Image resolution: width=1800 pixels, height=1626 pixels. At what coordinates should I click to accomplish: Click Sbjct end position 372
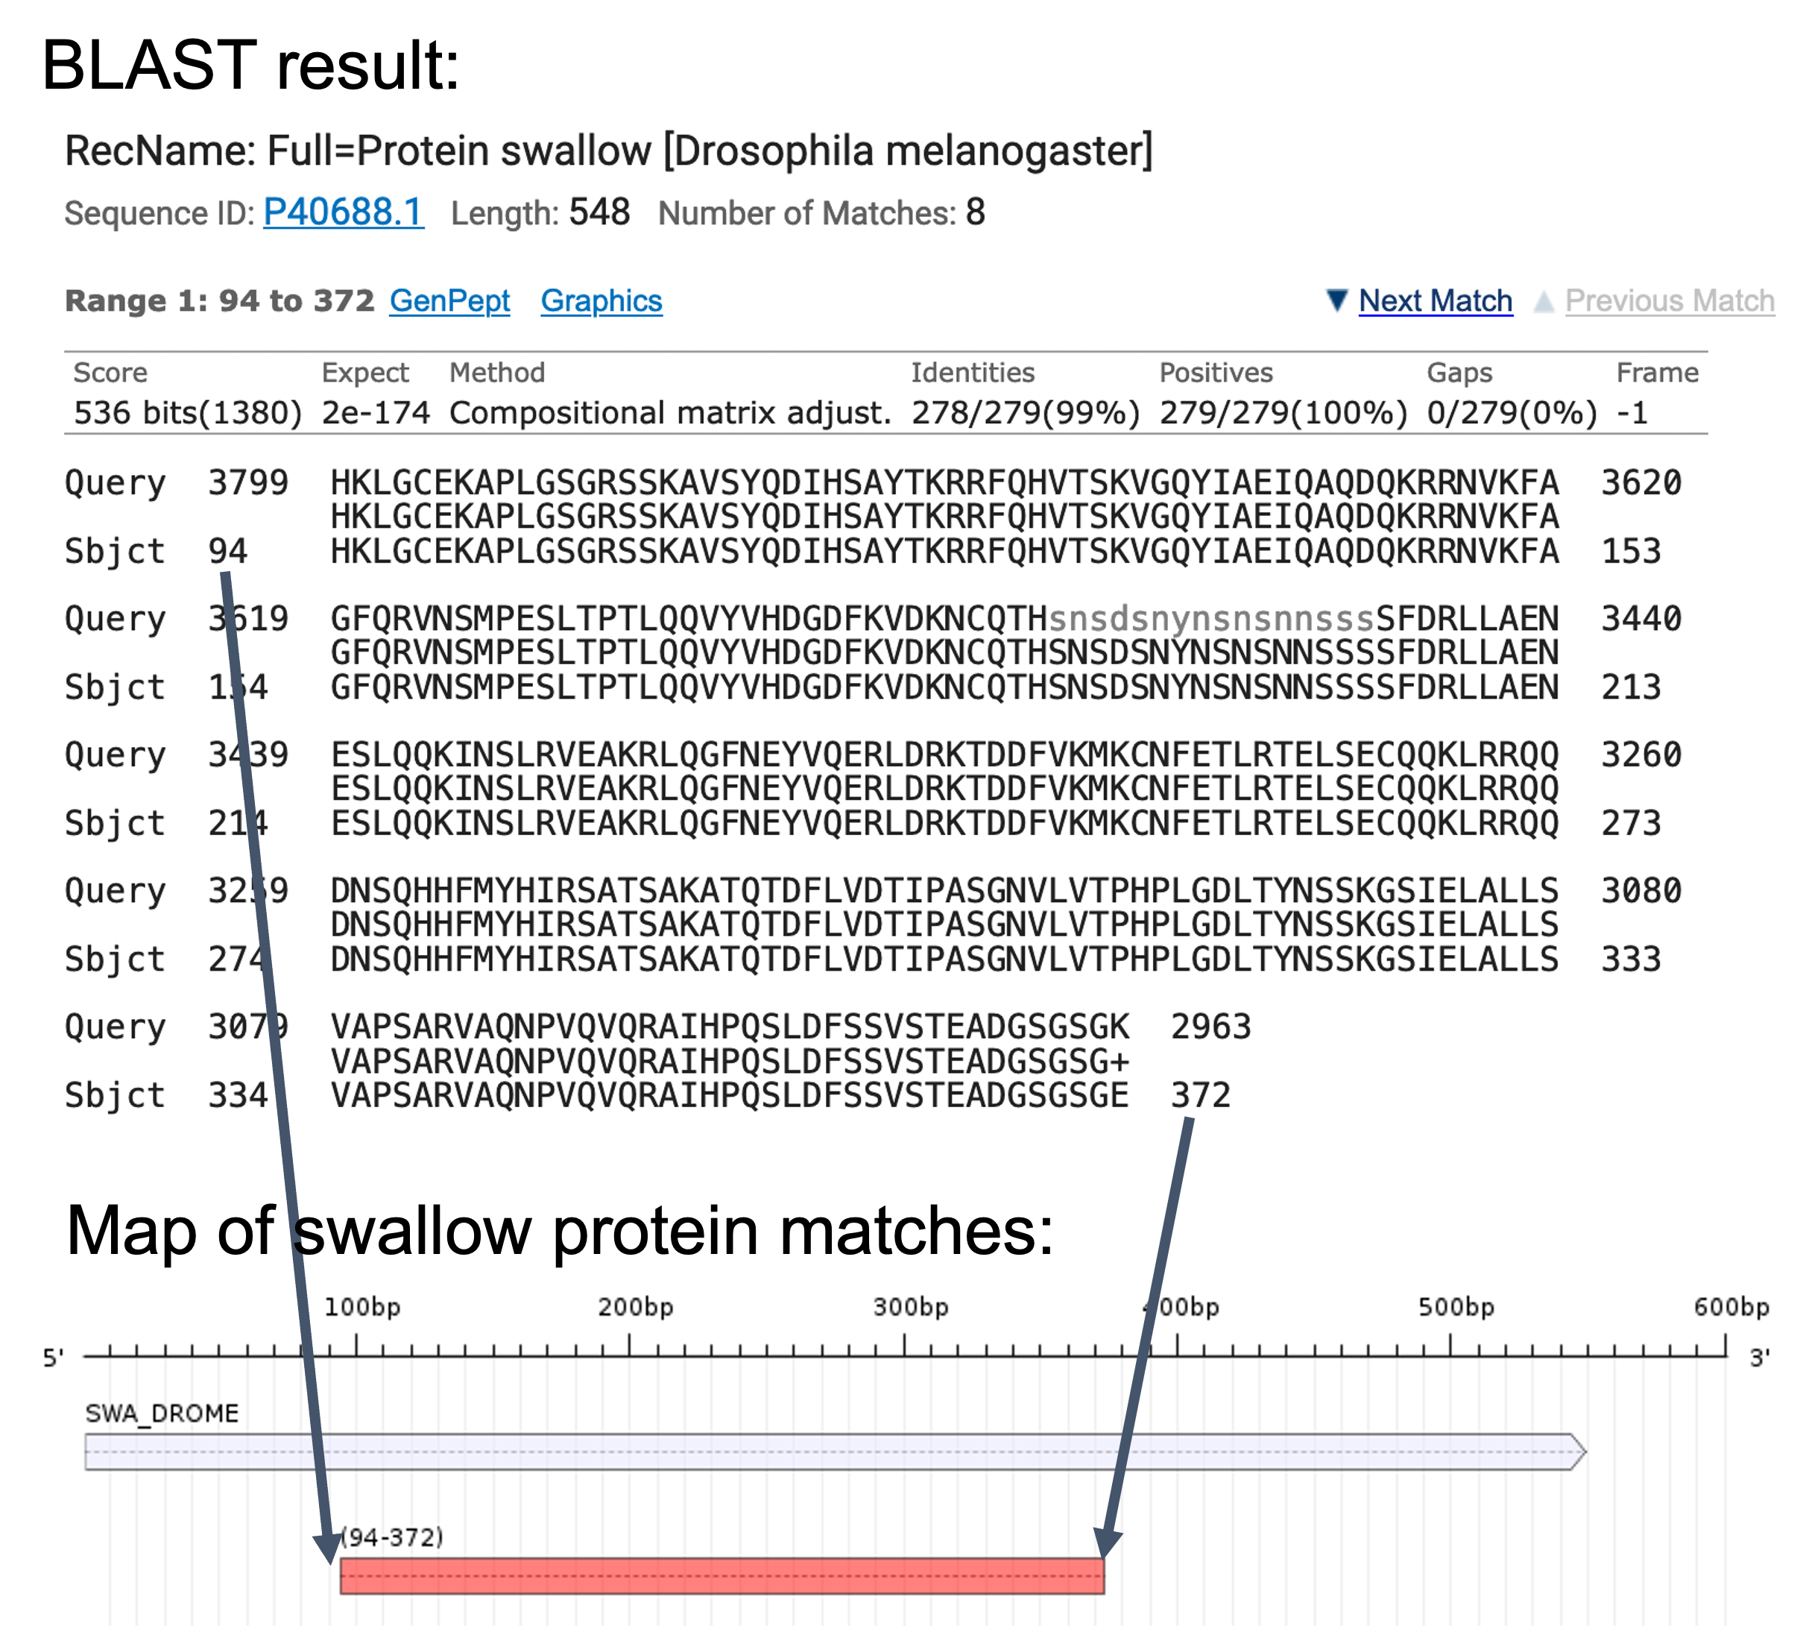tap(1200, 1094)
